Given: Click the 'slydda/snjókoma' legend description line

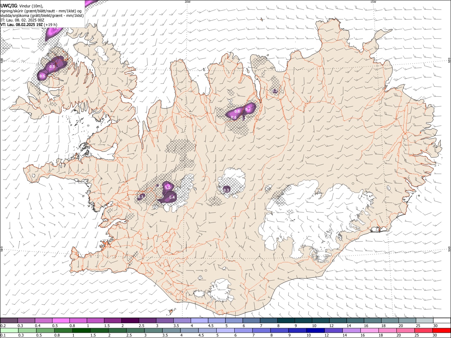Looking at the screenshot, I should tap(42, 15).
